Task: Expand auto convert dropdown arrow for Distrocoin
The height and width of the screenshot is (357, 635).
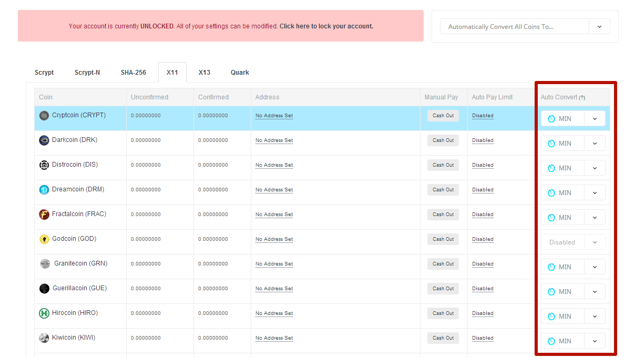Action: 595,168
